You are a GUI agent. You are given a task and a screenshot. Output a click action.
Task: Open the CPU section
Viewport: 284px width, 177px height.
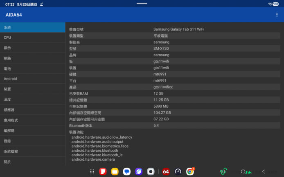click(33, 38)
